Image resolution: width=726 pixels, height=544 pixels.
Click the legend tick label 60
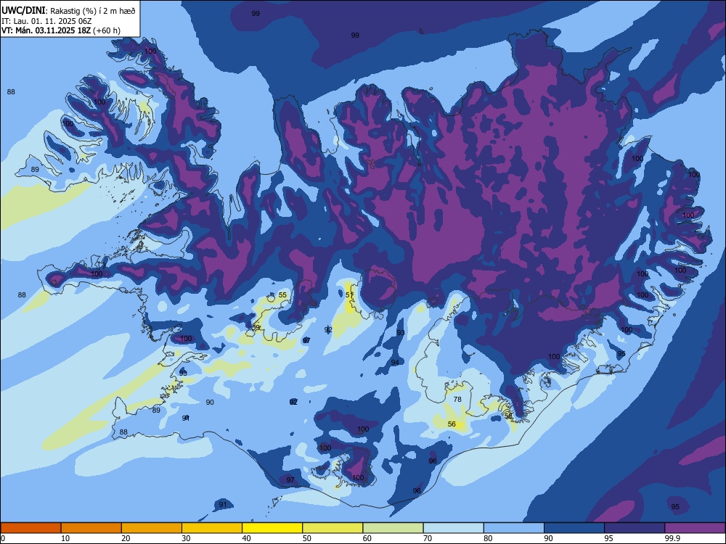pos(367,538)
